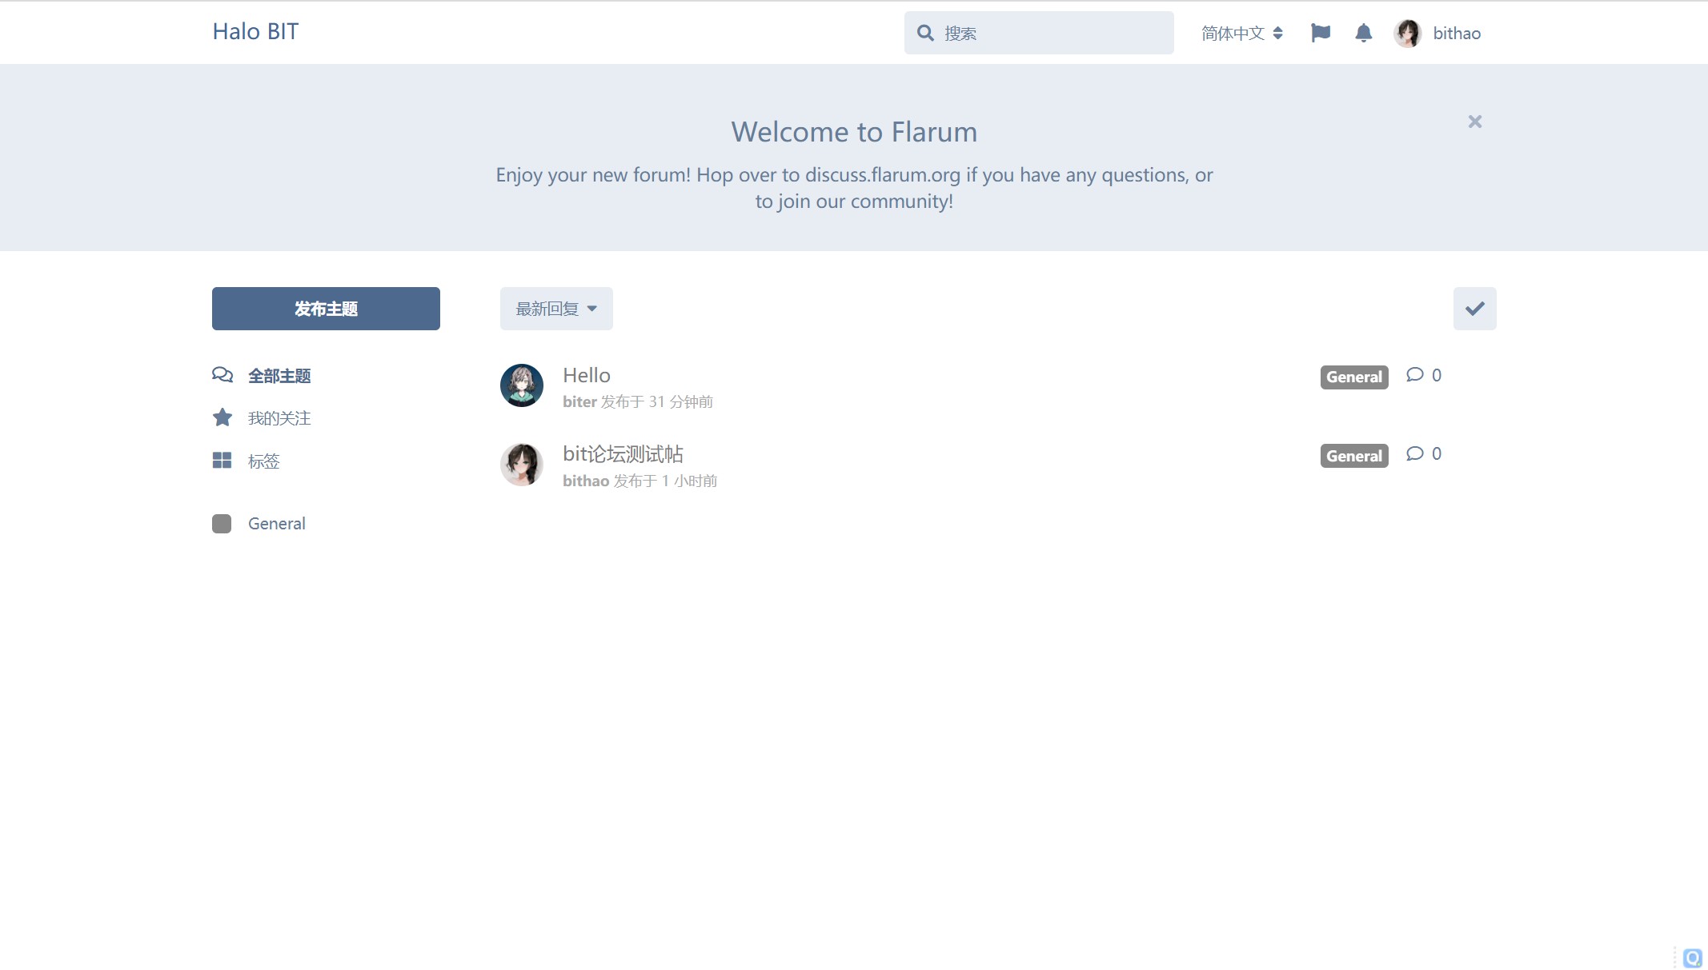Click the 'Welcome to Flarum' heading
Screen dimensions: 1708x970
(854, 132)
